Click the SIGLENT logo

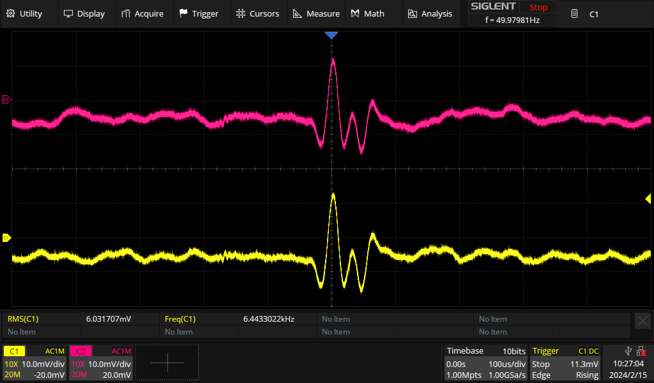[494, 6]
